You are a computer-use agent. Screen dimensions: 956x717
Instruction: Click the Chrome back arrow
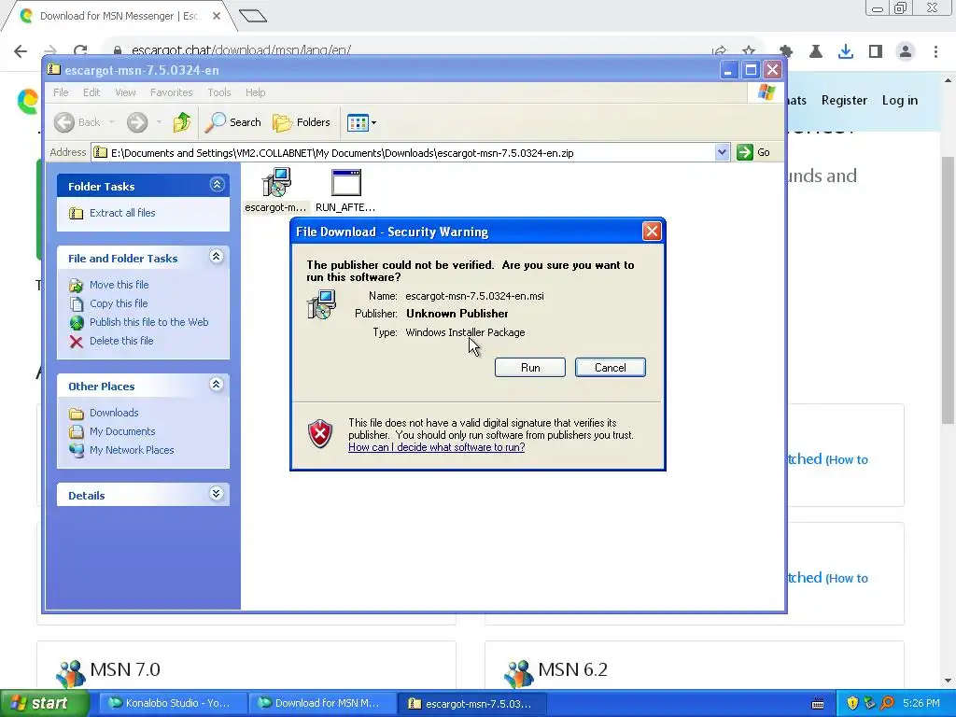(x=21, y=51)
